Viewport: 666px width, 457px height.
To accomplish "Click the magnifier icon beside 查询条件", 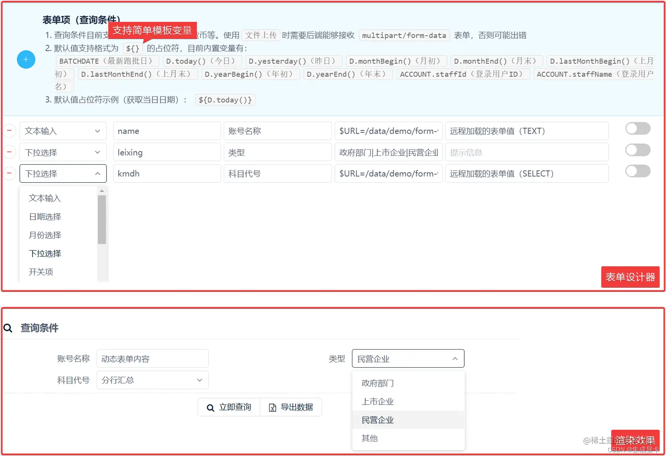I will click(x=8, y=328).
